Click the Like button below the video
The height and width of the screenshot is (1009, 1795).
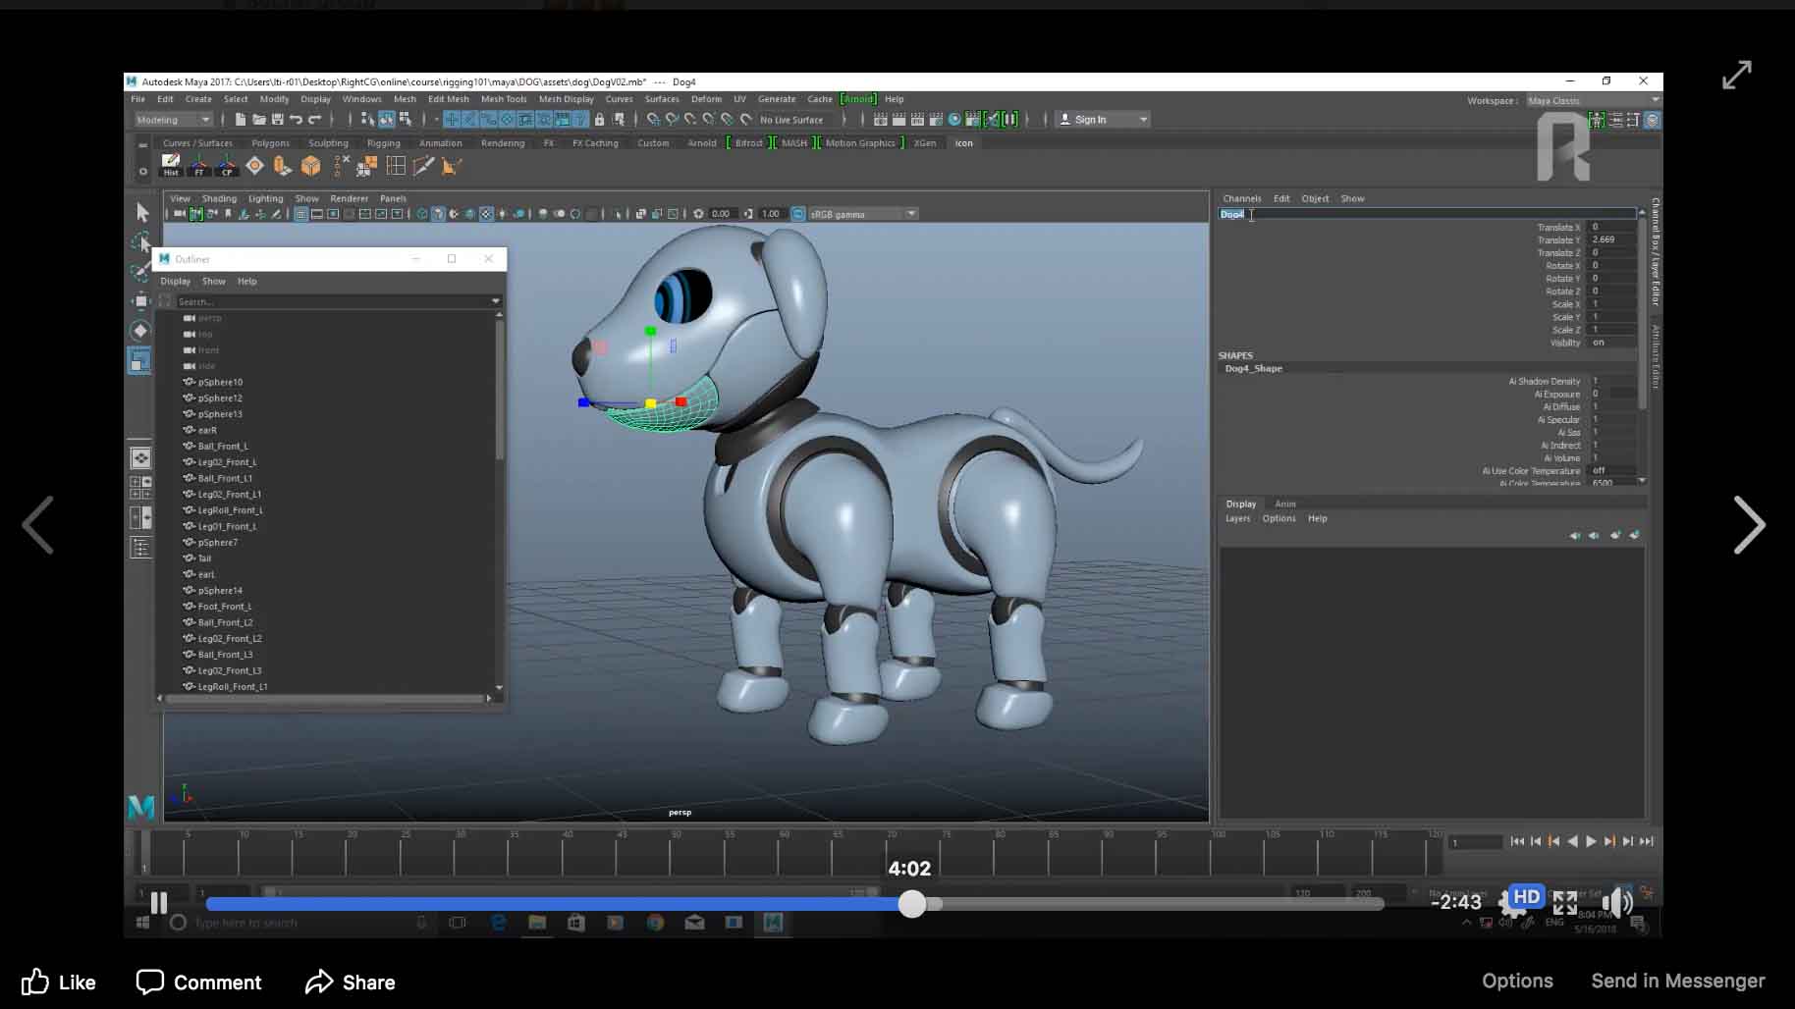tap(59, 982)
